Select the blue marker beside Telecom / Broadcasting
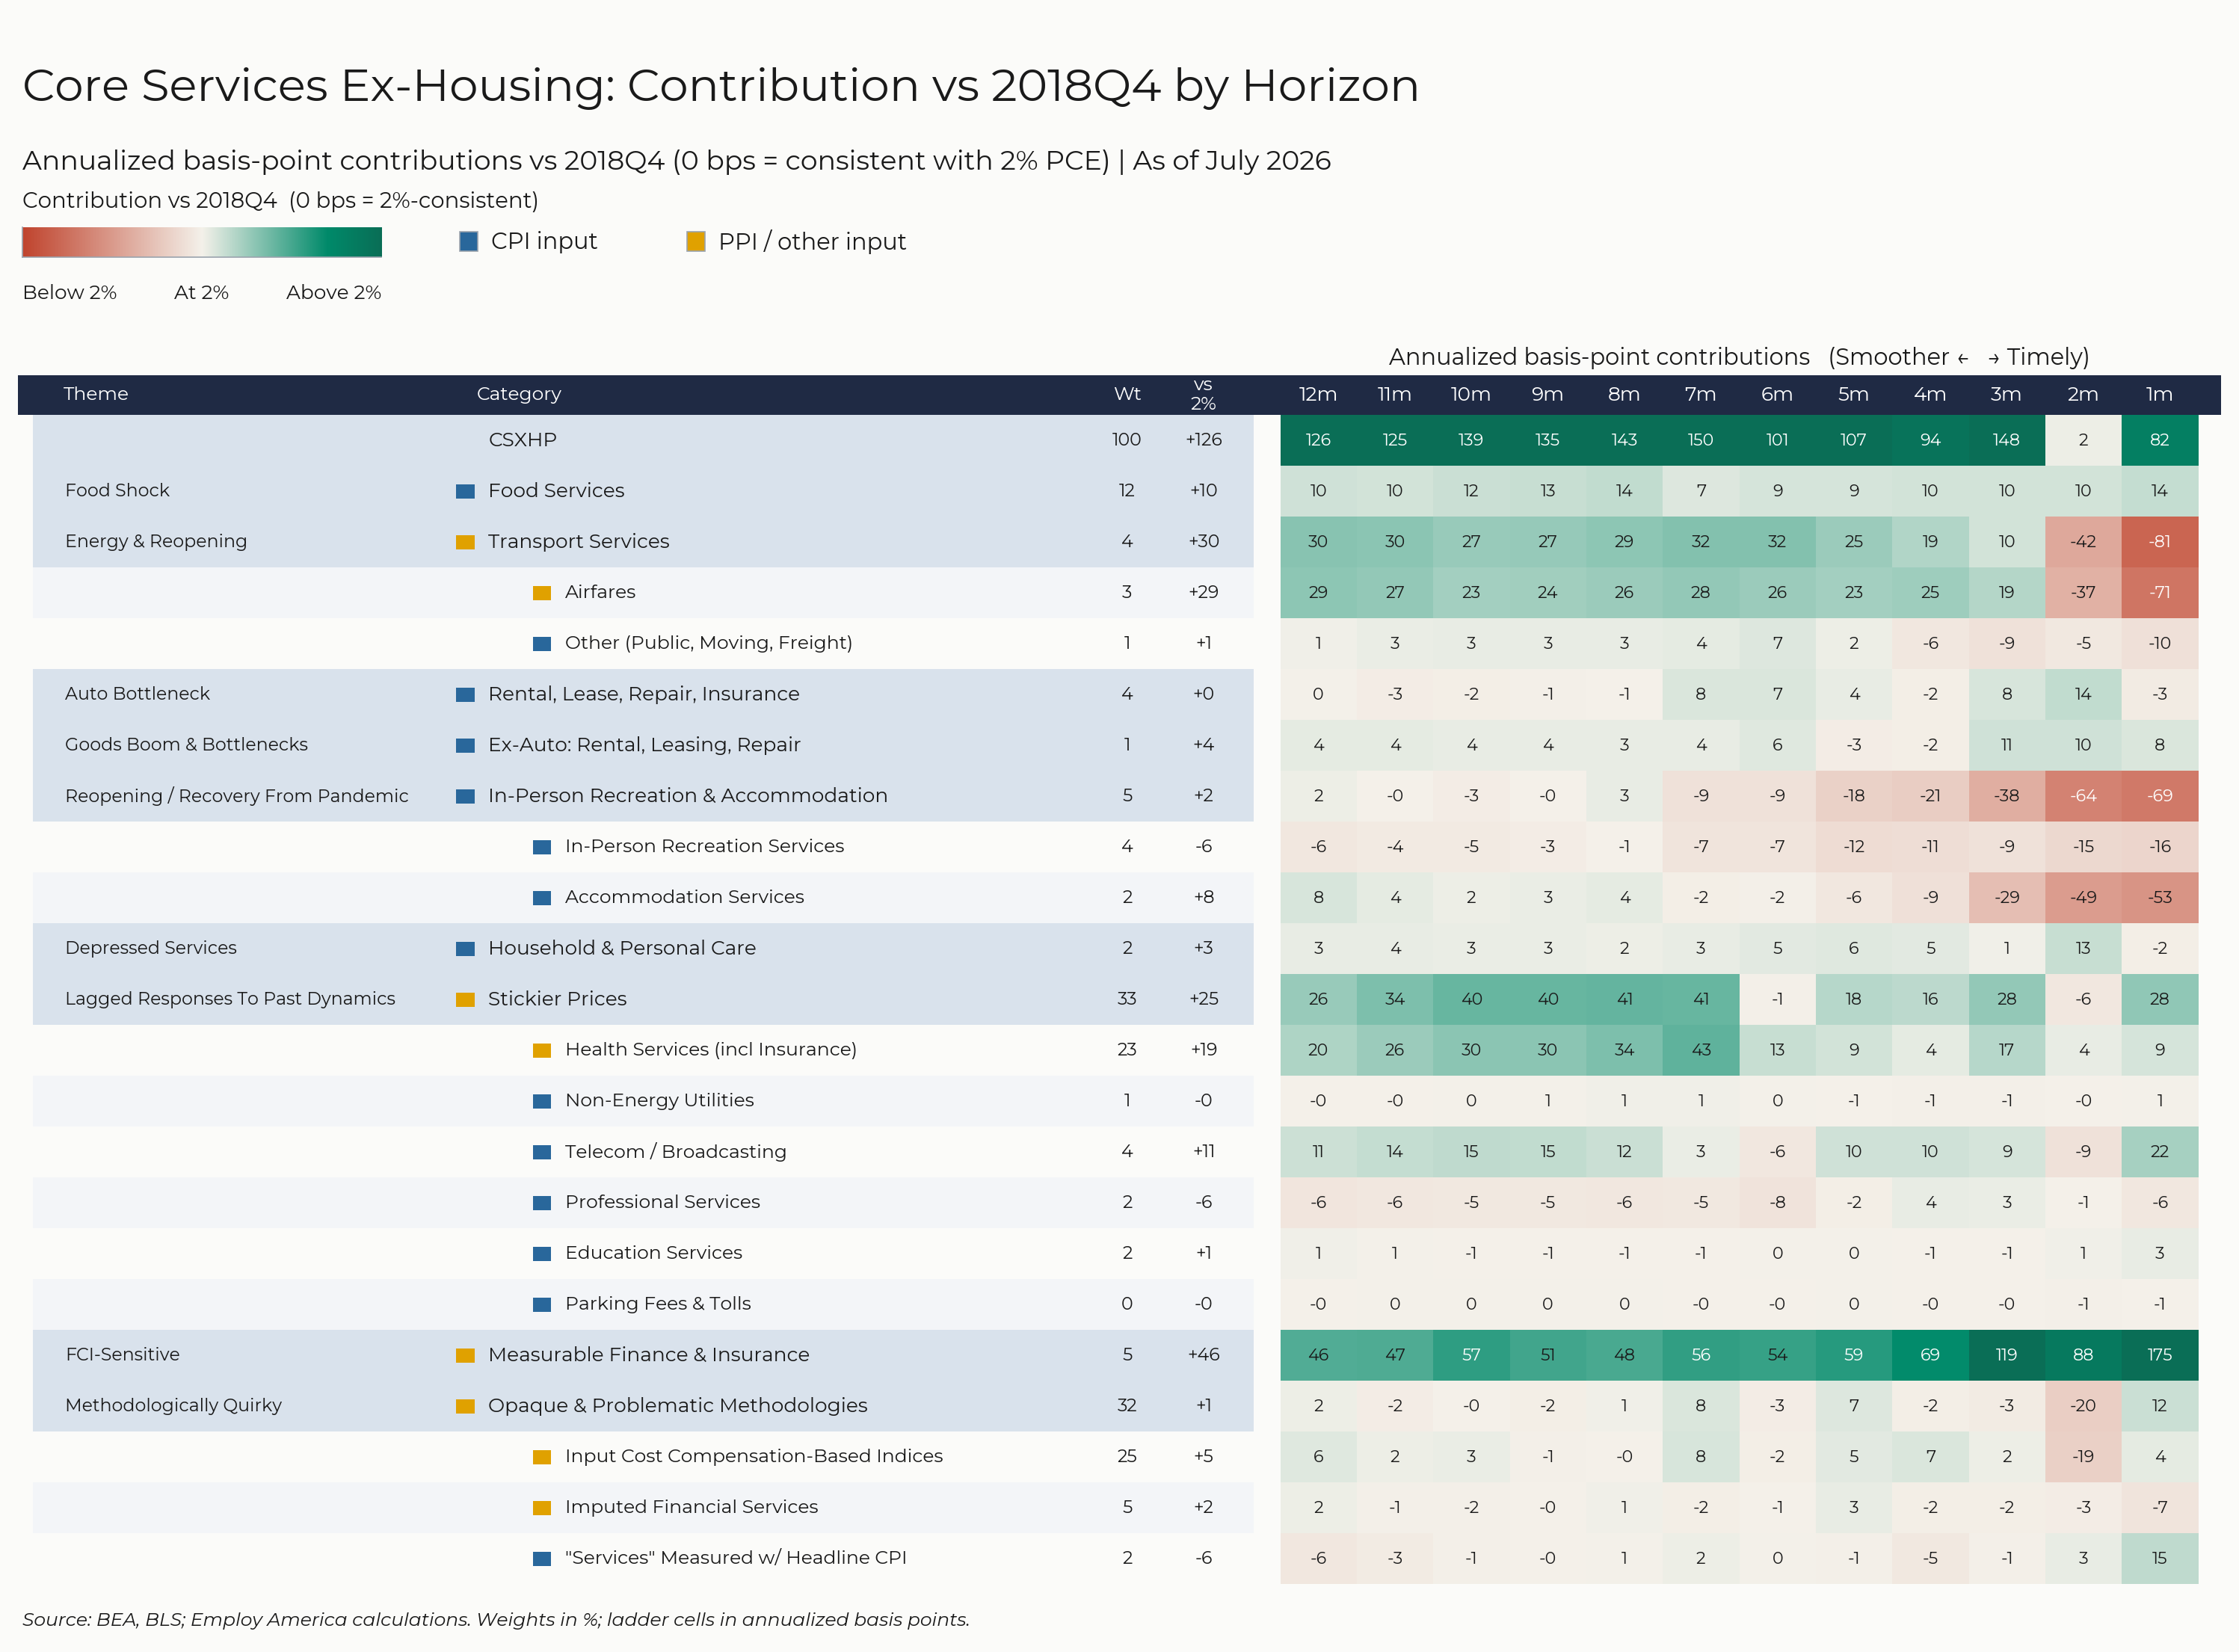Image resolution: width=2239 pixels, height=1652 pixels. tap(542, 1152)
